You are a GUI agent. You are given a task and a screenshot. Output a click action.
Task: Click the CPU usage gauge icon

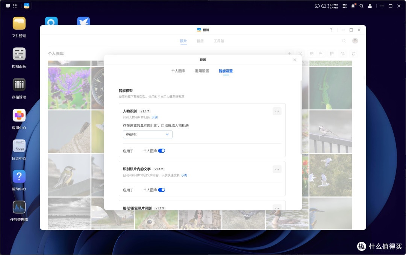(317, 6)
